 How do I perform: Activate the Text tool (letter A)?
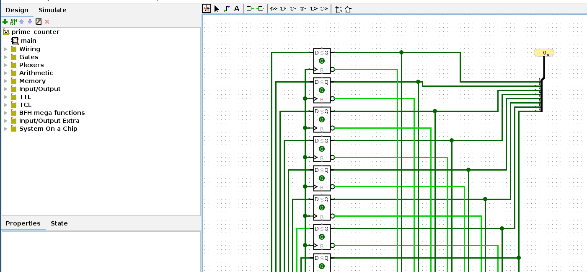(237, 8)
